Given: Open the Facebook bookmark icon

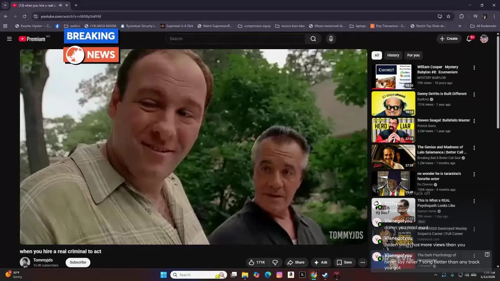Looking at the screenshot, I should point(57,26).
